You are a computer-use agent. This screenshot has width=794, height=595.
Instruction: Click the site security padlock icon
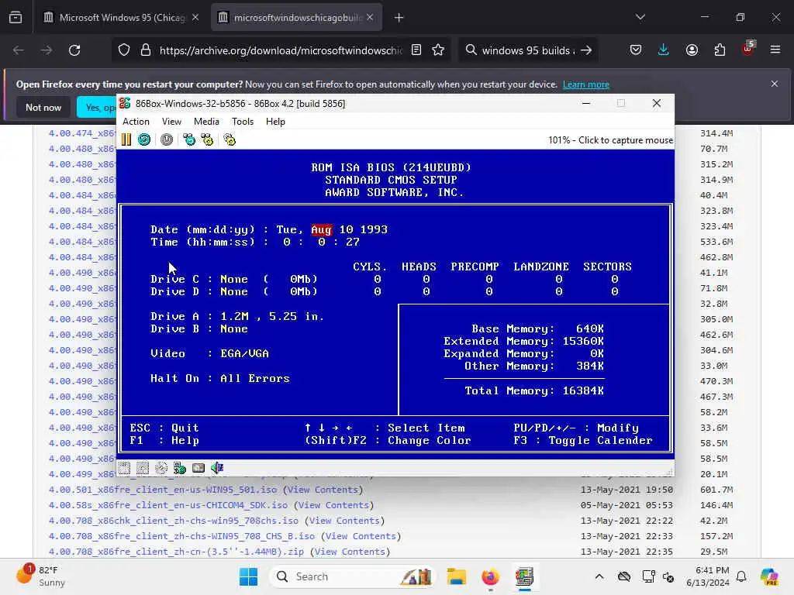[146, 50]
